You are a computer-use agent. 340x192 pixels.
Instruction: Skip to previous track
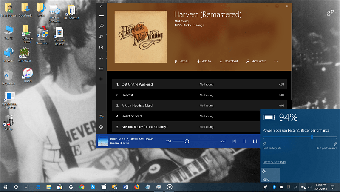[x=234, y=141]
